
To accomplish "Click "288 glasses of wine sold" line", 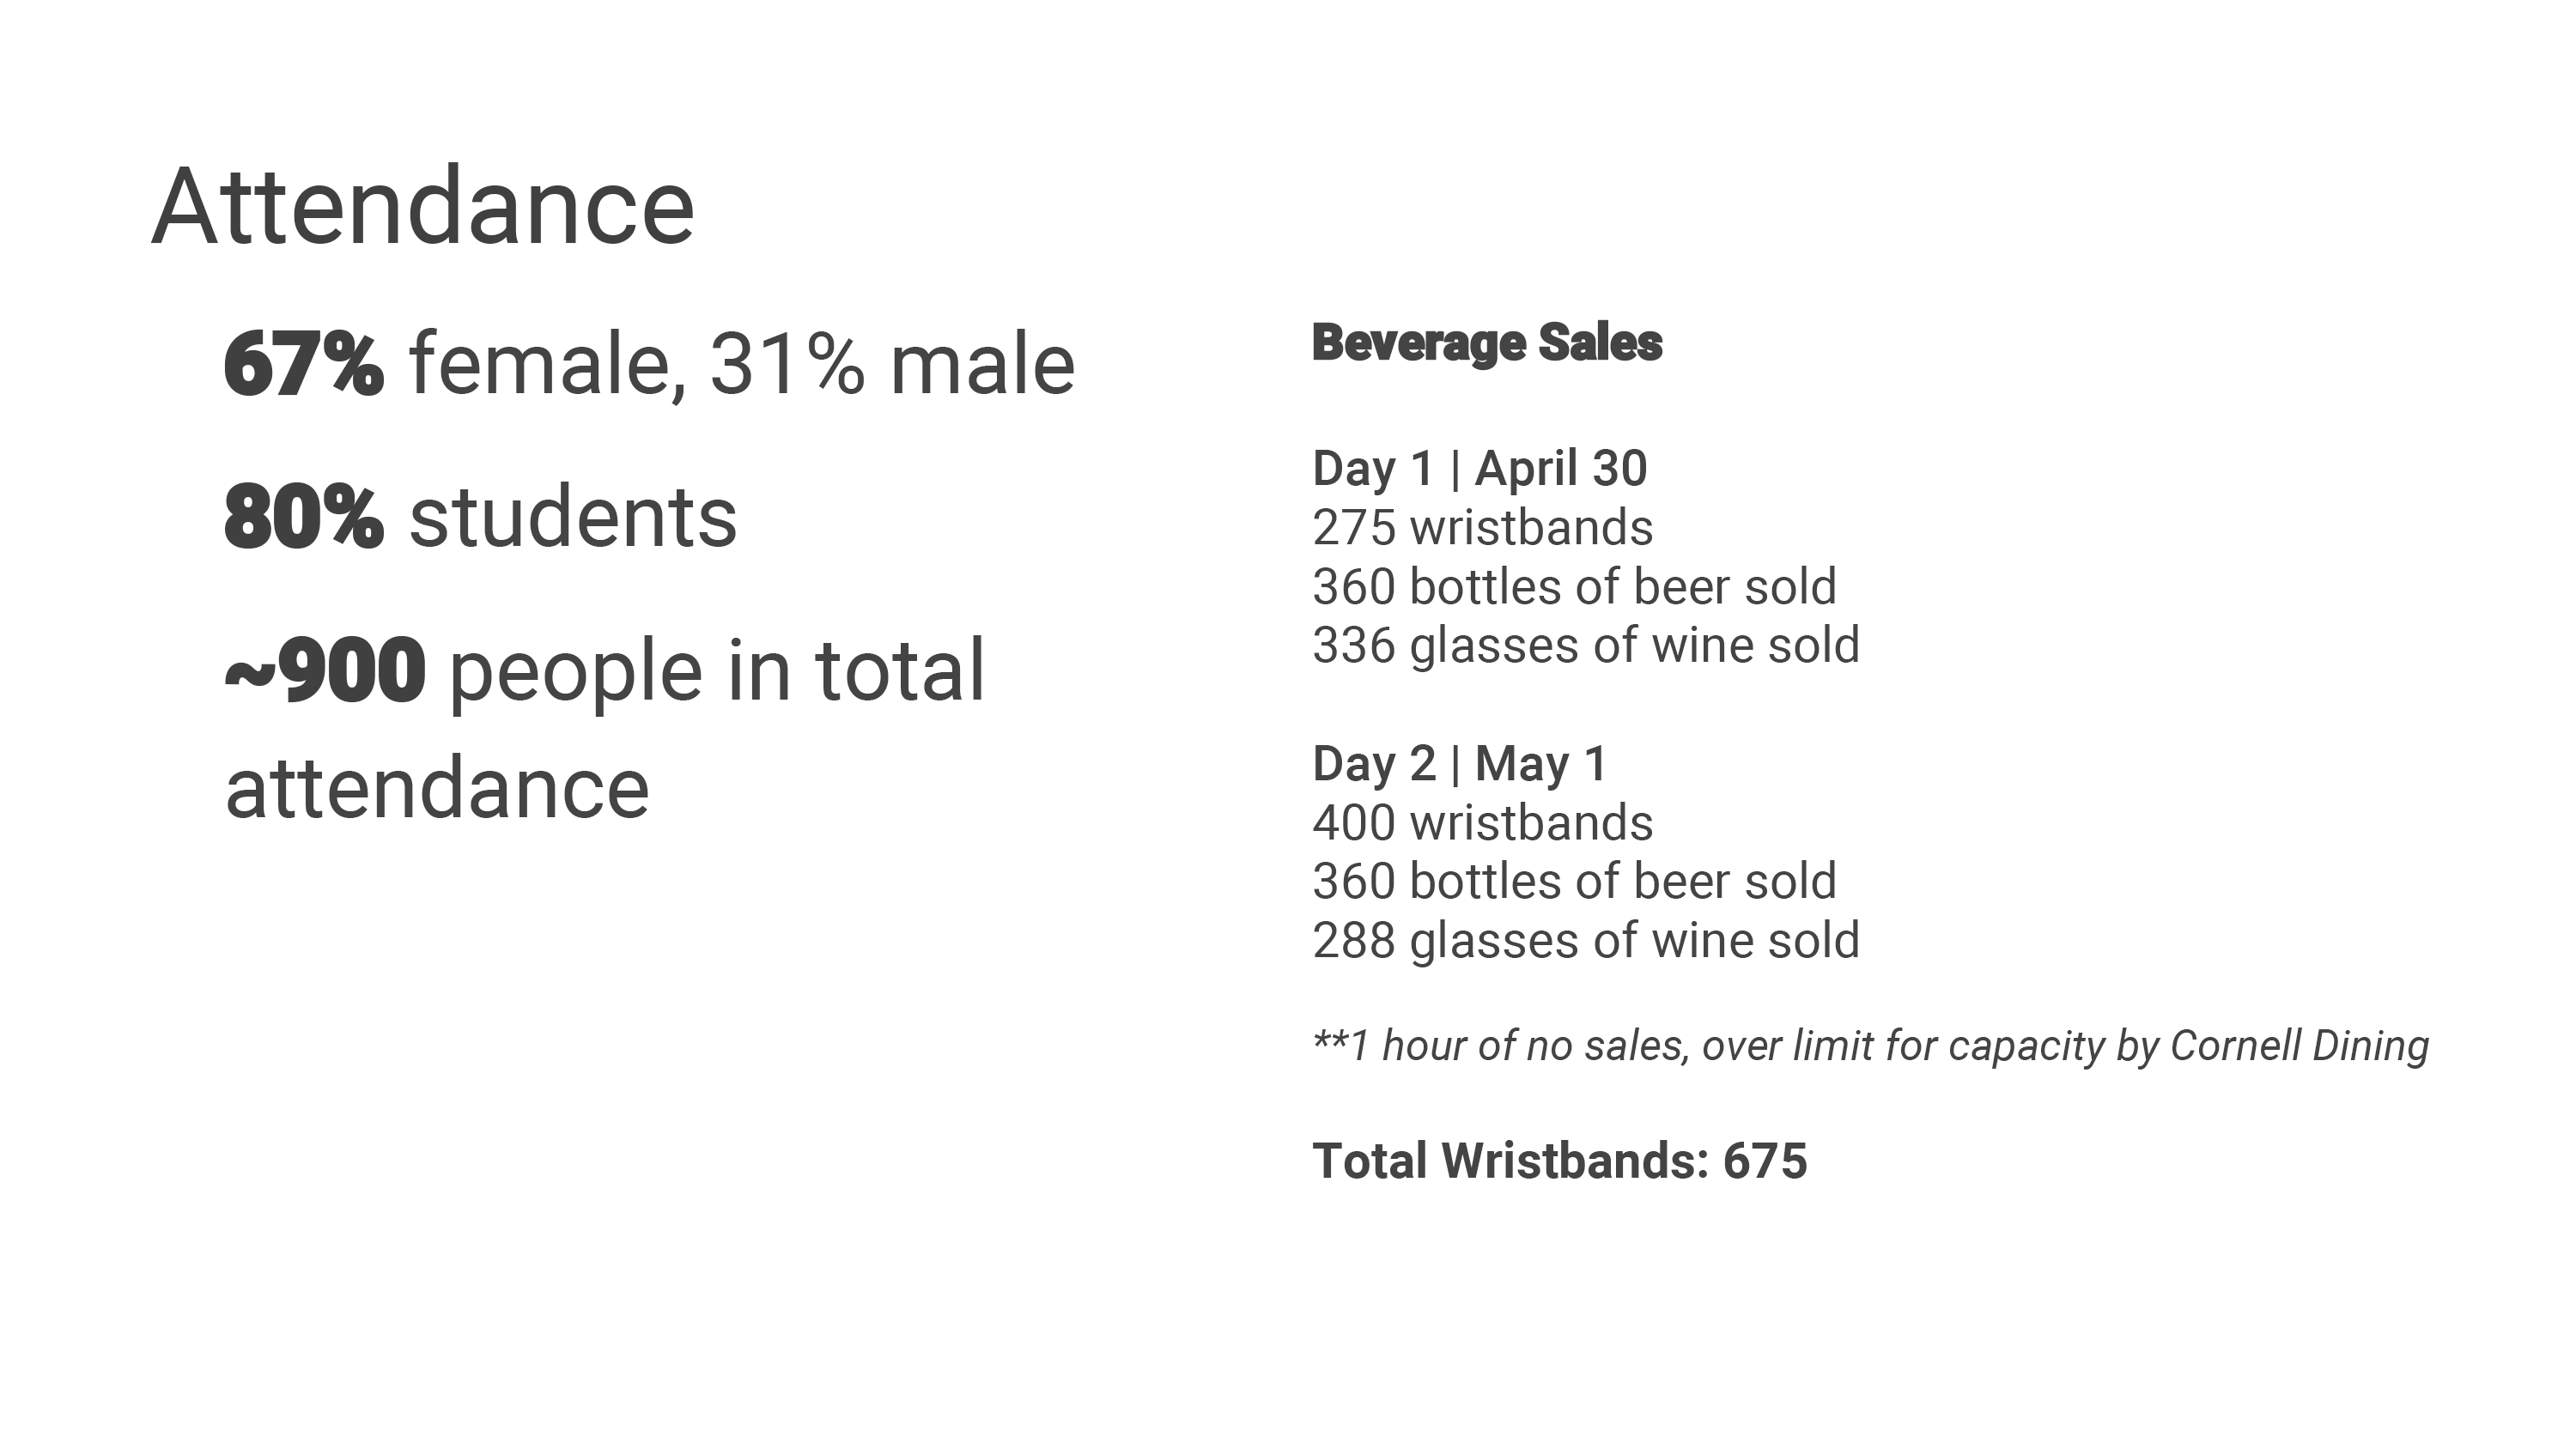I will pos(1585,940).
